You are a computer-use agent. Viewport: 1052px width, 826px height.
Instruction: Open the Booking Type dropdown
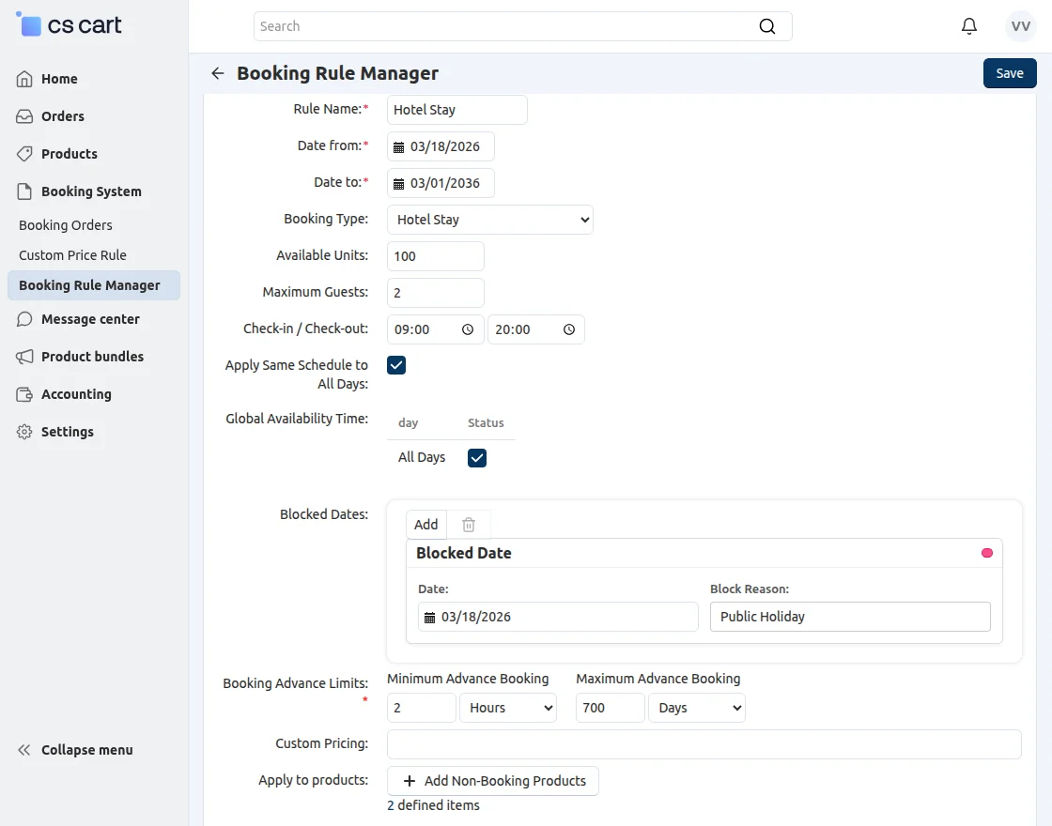pos(490,220)
